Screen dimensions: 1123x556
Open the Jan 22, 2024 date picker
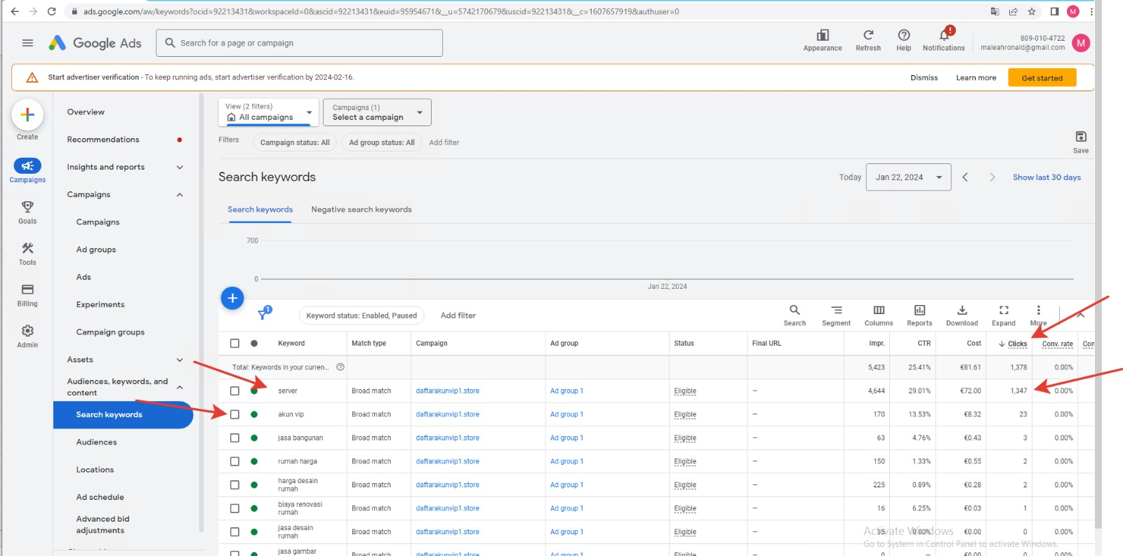908,177
